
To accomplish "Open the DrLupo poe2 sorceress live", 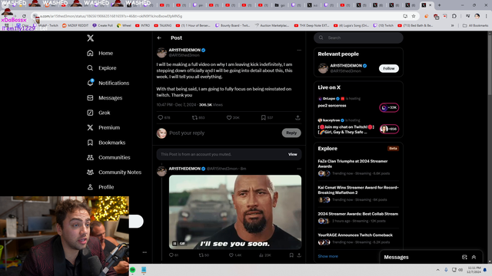I will point(358,105).
